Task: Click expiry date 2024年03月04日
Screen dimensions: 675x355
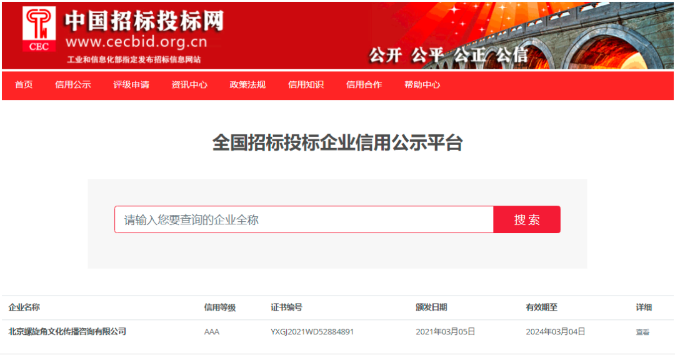Action: 556,331
